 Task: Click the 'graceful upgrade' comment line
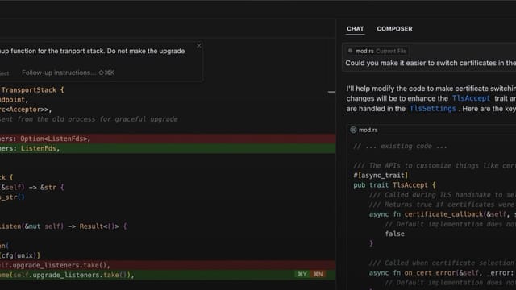click(89, 119)
